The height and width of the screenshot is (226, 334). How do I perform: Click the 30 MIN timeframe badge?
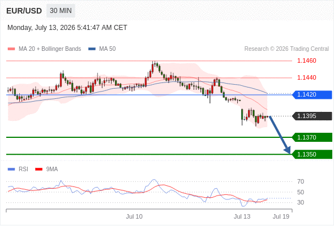point(61,11)
